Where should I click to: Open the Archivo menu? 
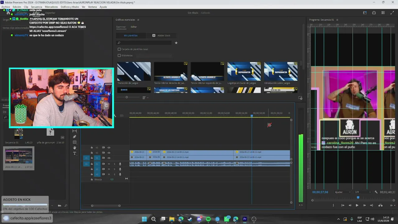click(6, 7)
